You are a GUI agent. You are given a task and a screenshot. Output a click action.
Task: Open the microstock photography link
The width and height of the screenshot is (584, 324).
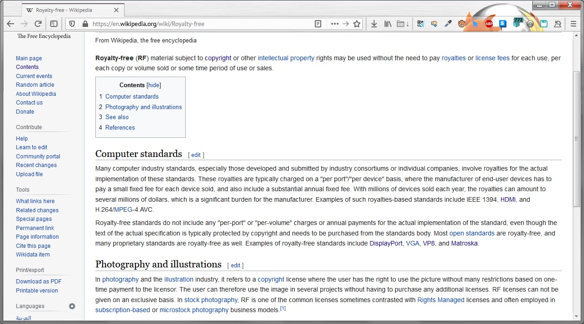pos(194,310)
